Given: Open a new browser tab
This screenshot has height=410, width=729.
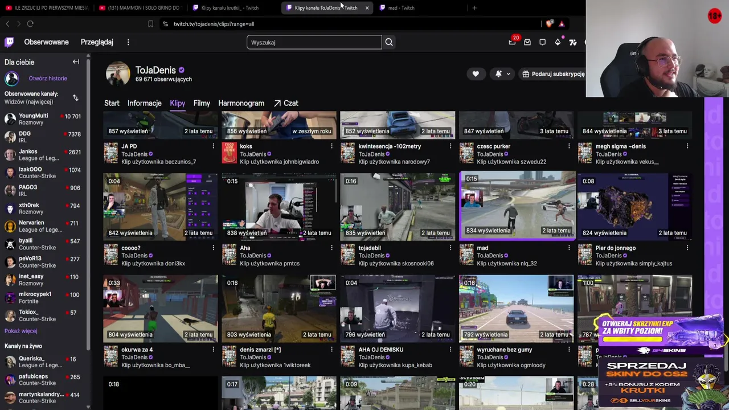Looking at the screenshot, I should point(474,8).
